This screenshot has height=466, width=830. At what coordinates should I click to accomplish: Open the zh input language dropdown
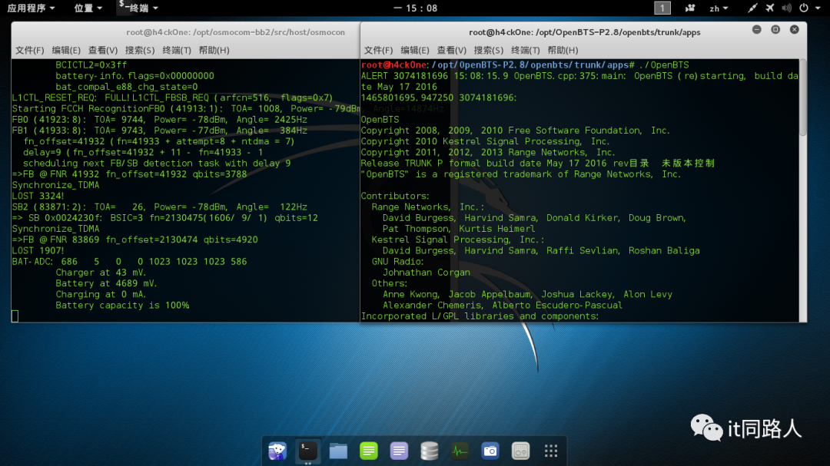[x=719, y=8]
